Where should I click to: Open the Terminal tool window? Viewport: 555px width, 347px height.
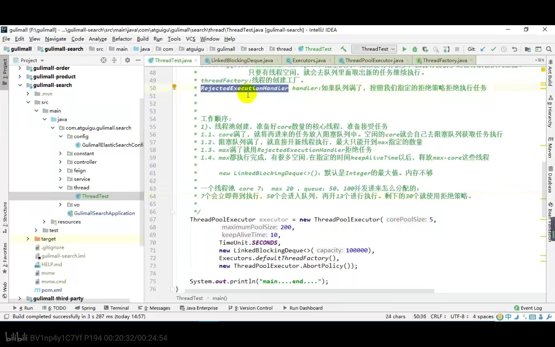click(x=116, y=308)
